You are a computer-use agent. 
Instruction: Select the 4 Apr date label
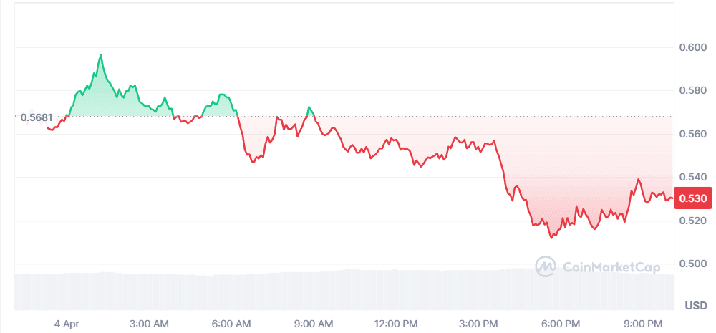[x=67, y=324]
